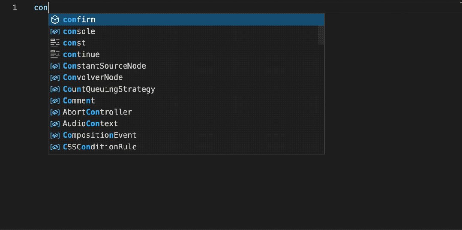
Task: Choose console from the autocomplete list
Action: pyautogui.click(x=79, y=31)
